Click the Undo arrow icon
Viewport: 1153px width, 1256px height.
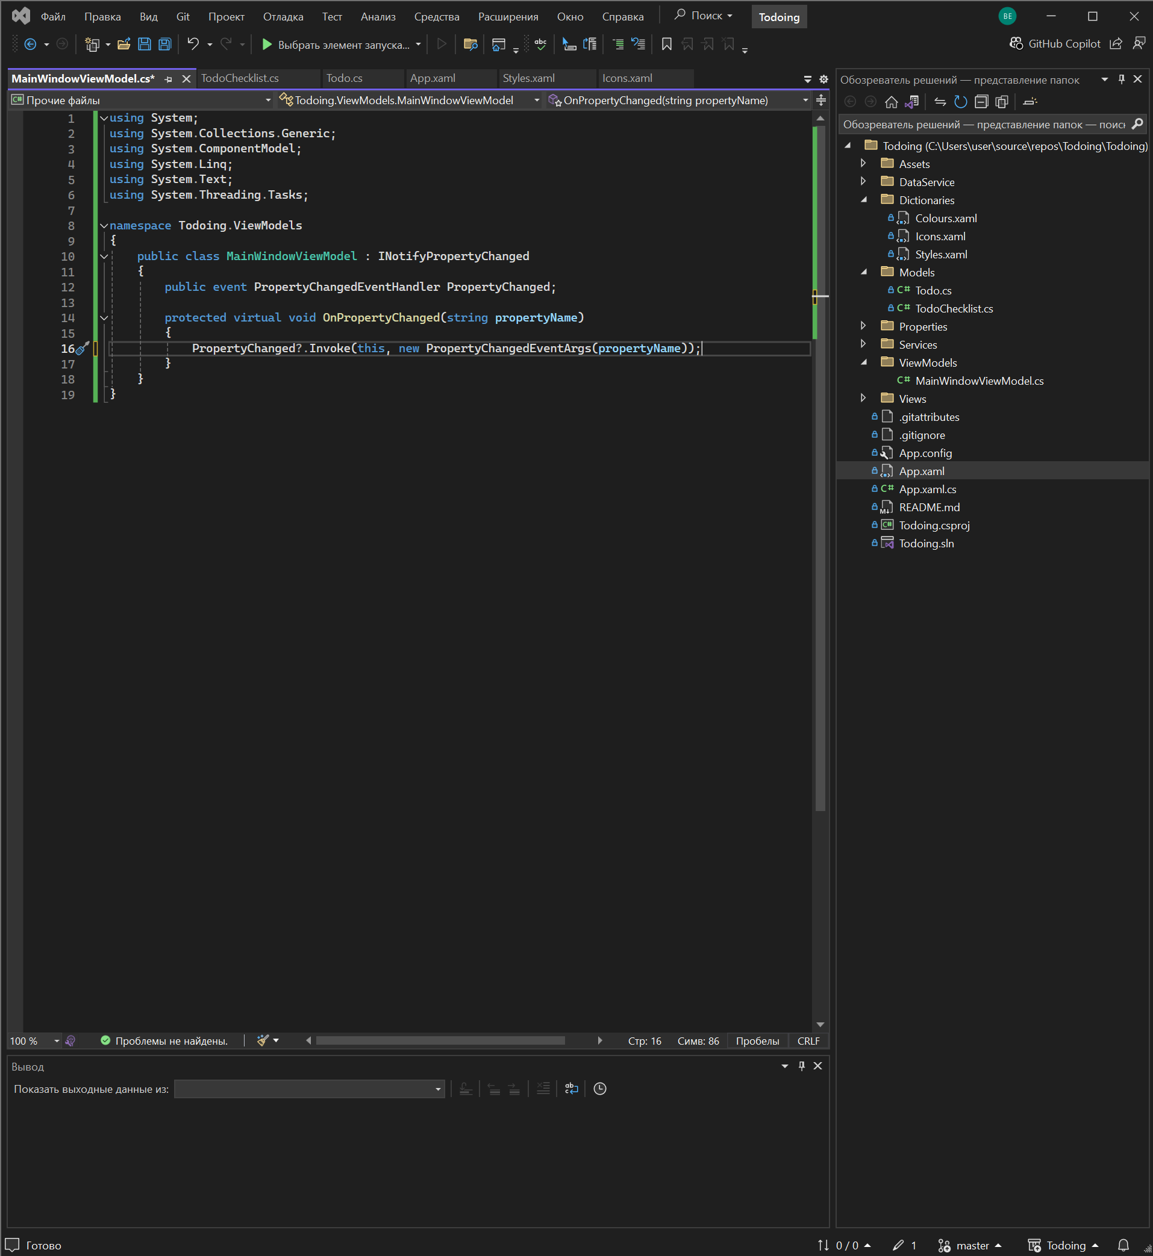pos(193,45)
